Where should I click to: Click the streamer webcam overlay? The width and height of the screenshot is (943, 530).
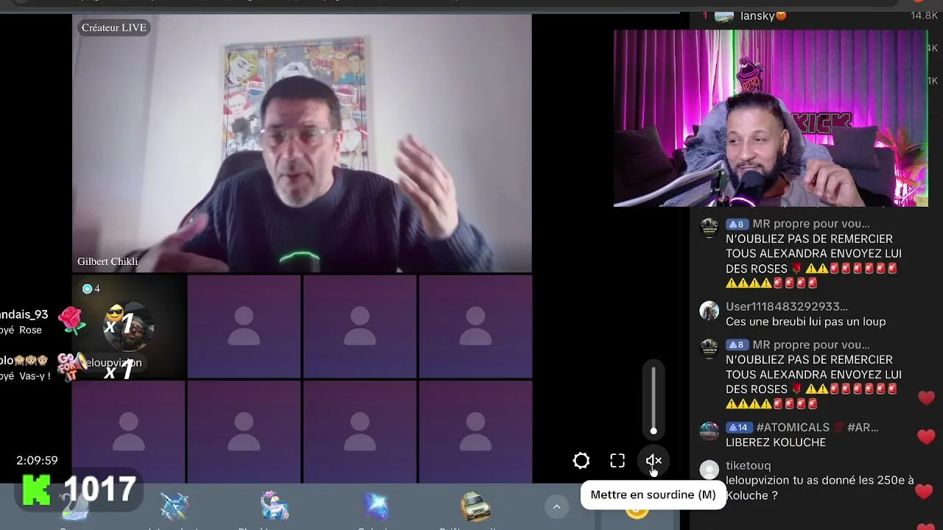pyautogui.click(x=771, y=119)
